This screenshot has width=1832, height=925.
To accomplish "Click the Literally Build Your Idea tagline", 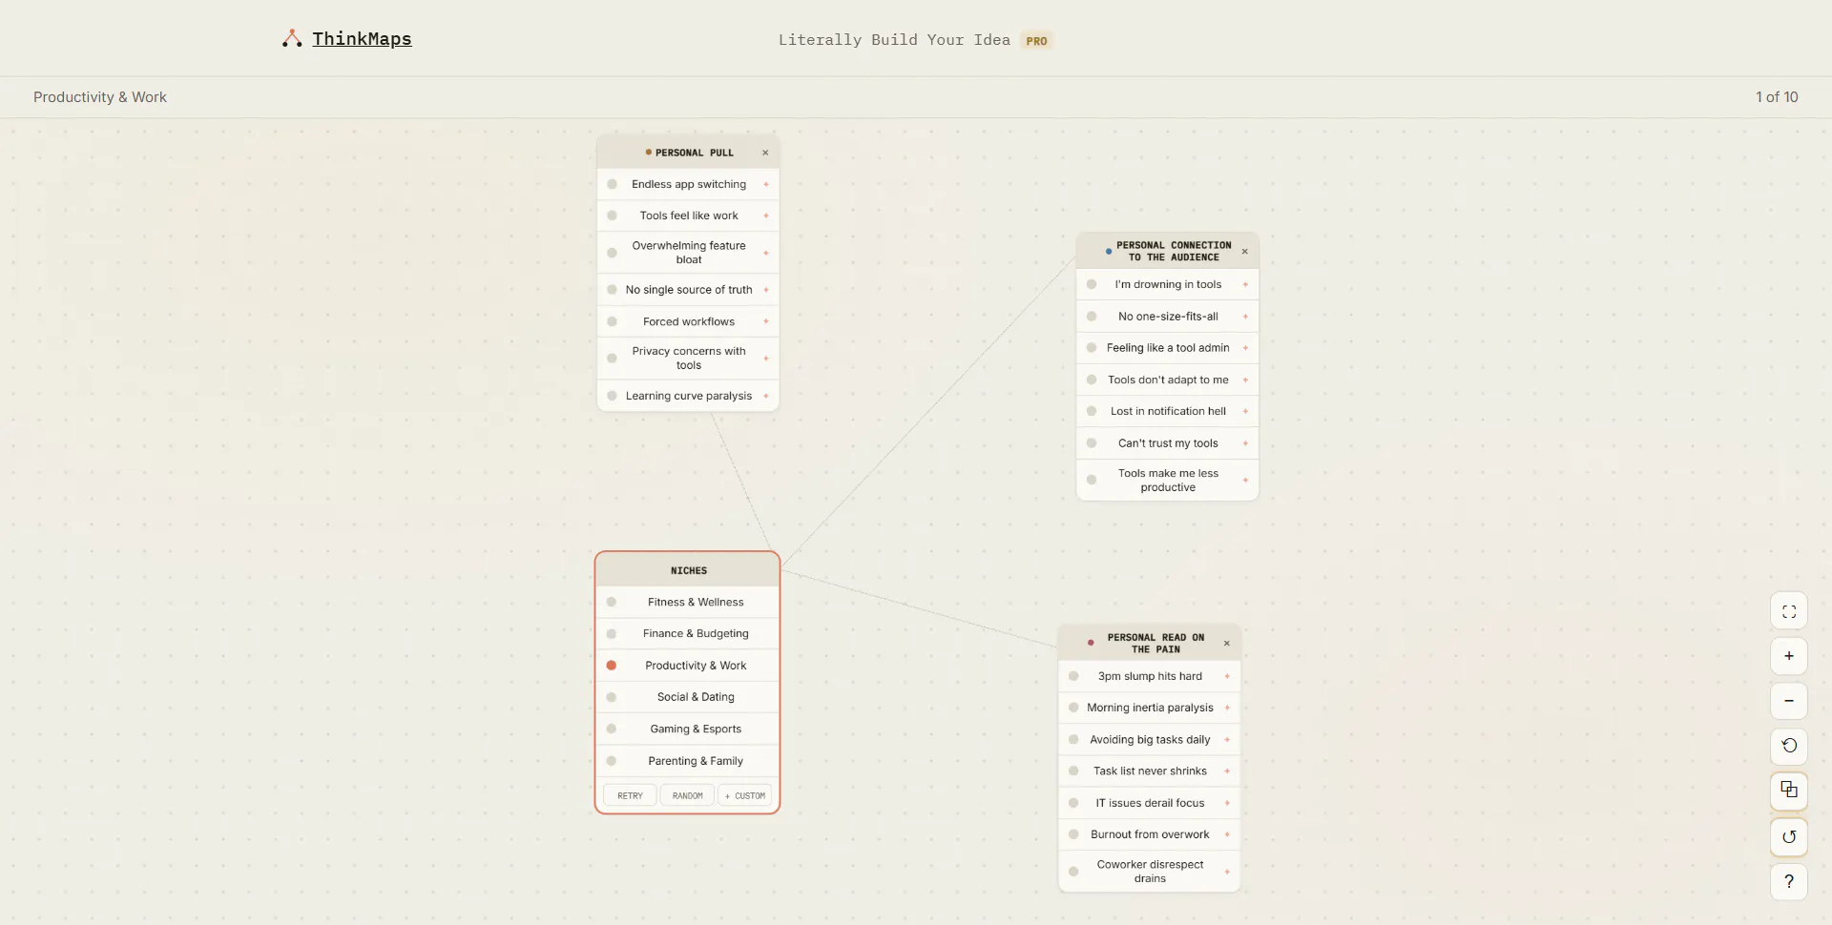I will pos(894,40).
